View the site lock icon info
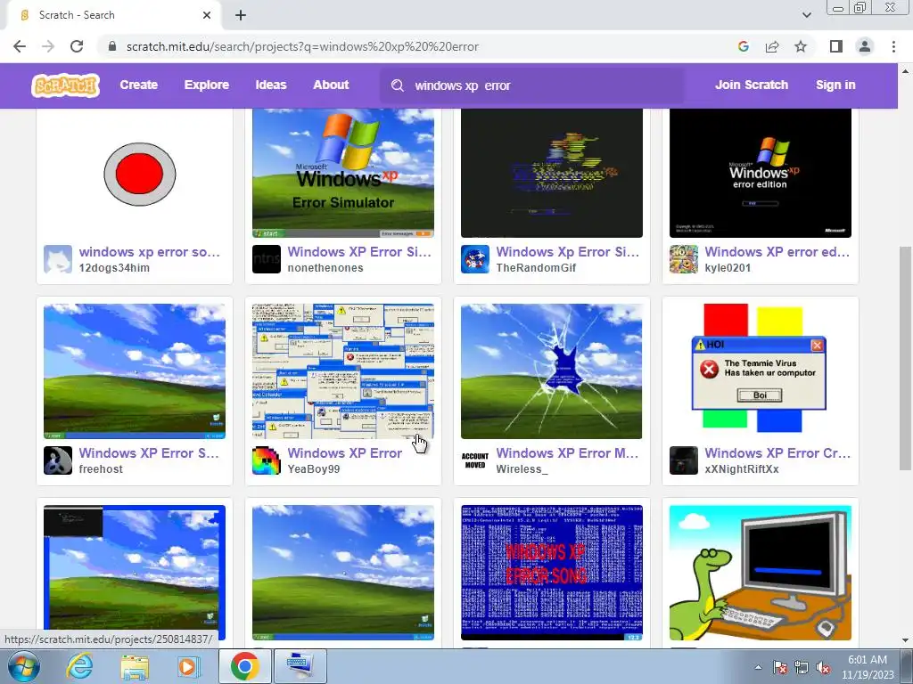913x684 pixels. click(x=112, y=46)
